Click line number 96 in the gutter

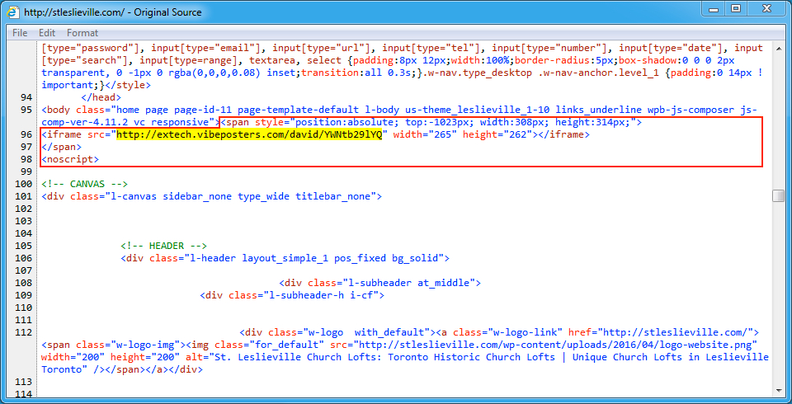point(26,134)
